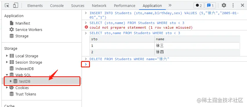The width and height of the screenshot is (247, 107).
Task: Select the Local Storage item
Action: [27, 56]
